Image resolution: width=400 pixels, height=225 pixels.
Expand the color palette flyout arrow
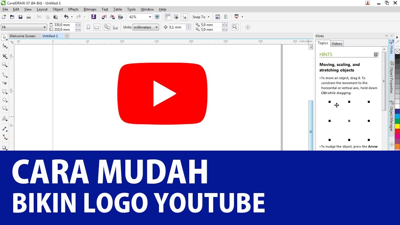pos(397,37)
